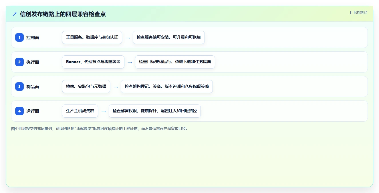Click the 检查服务端可安装、可升级和可恢复 box

click(169, 37)
